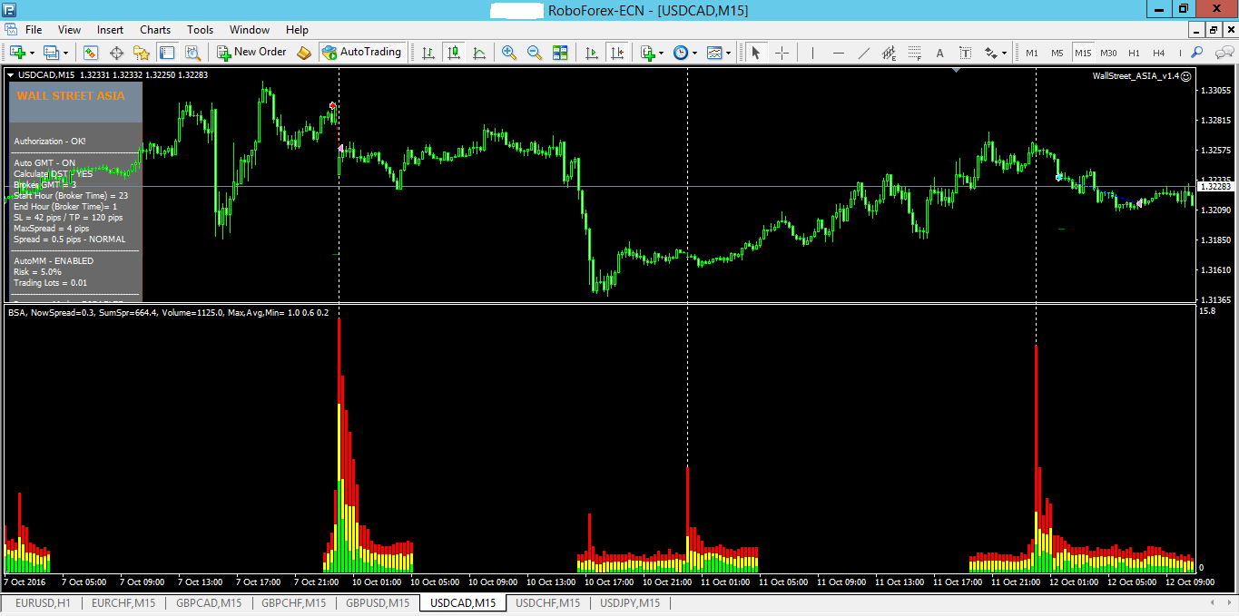
Task: Expand the Periods dropdown arrow
Action: [x=694, y=53]
